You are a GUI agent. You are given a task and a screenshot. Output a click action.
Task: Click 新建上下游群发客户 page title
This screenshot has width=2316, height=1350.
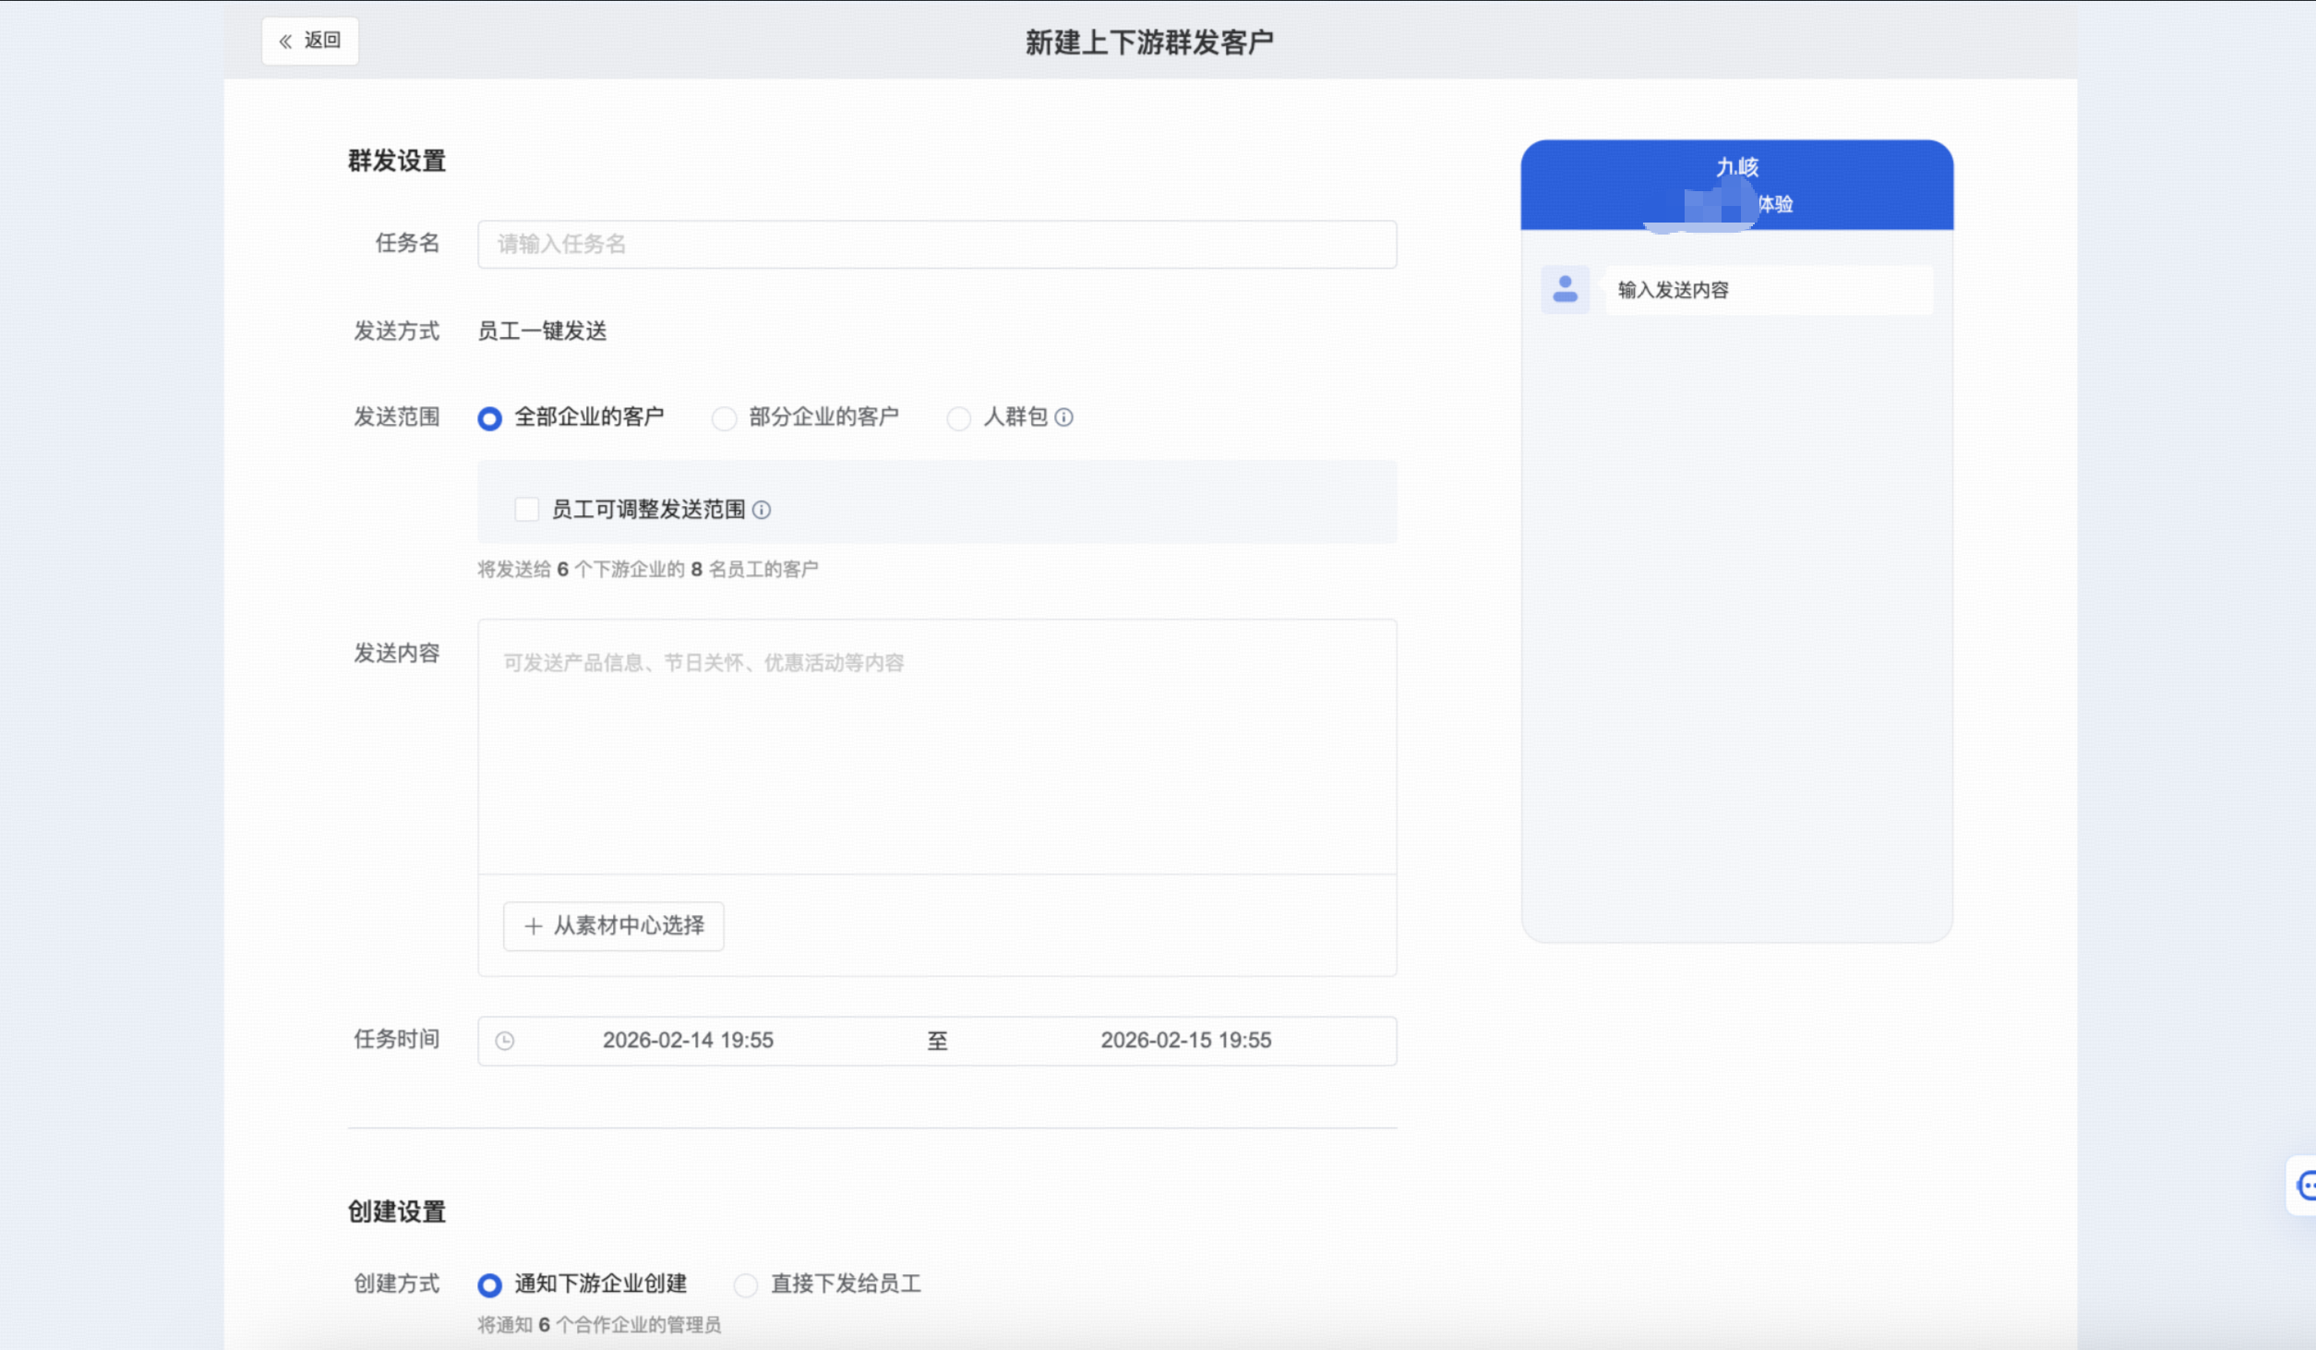(x=1150, y=42)
